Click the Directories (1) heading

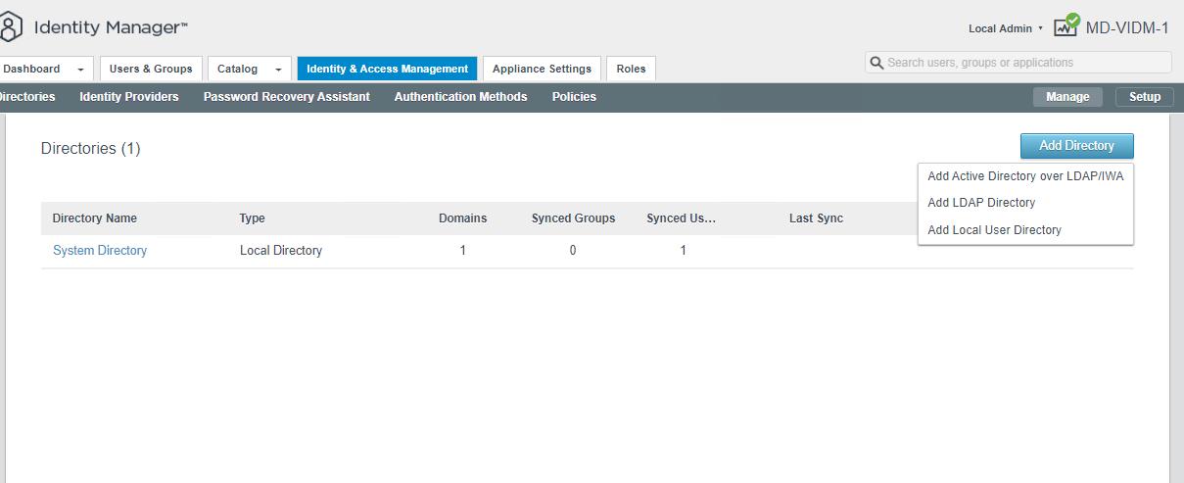point(91,149)
